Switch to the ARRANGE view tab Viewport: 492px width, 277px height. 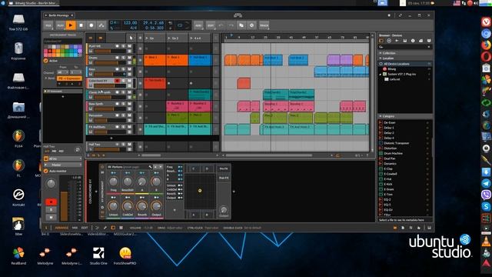pyautogui.click(x=61, y=228)
